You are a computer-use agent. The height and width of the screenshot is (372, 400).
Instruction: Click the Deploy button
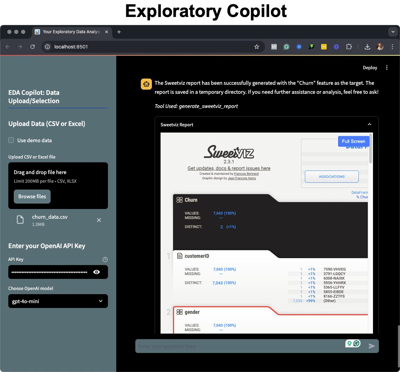[x=370, y=67]
